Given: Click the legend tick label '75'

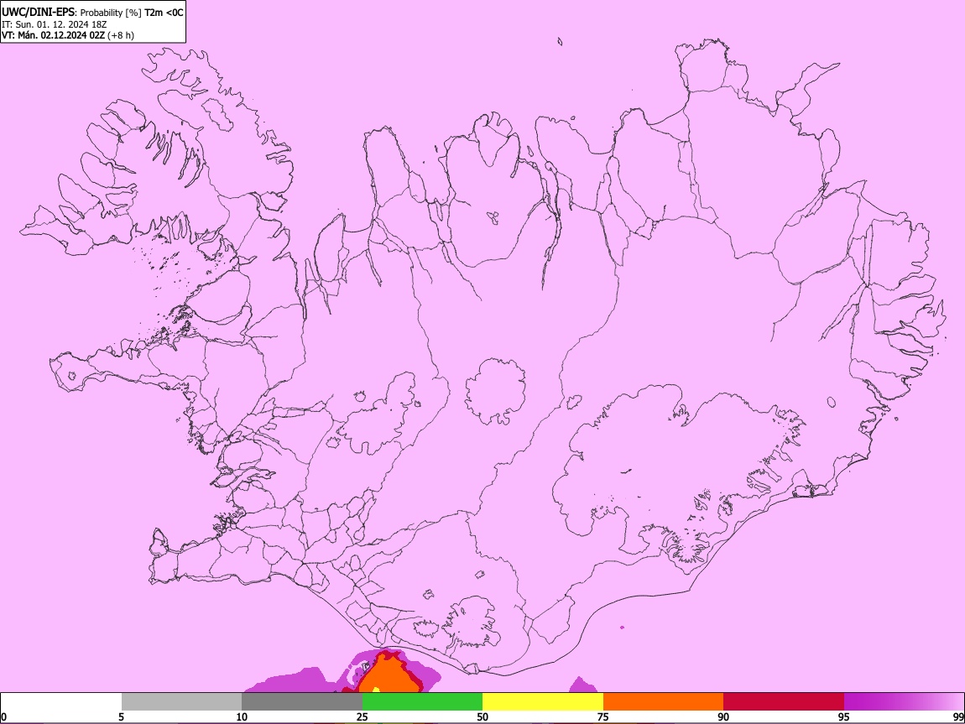Looking at the screenshot, I should click(x=603, y=717).
